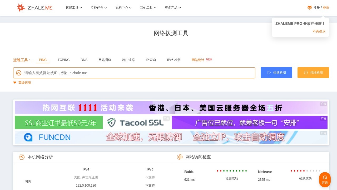Click the 广告 badge on the top banner
Viewport: 337px width, 190px height.
[x=323, y=104]
